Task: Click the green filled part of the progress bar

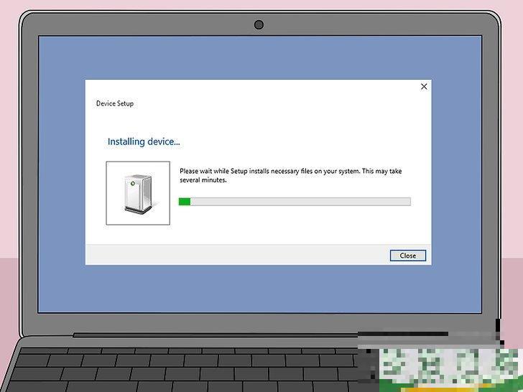Action: coord(185,202)
